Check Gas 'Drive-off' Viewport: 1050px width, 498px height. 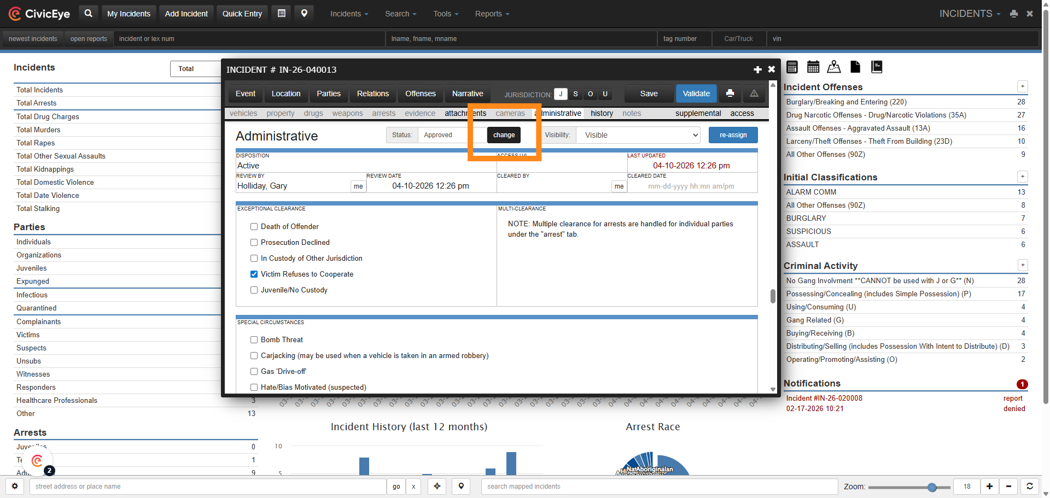coord(254,371)
